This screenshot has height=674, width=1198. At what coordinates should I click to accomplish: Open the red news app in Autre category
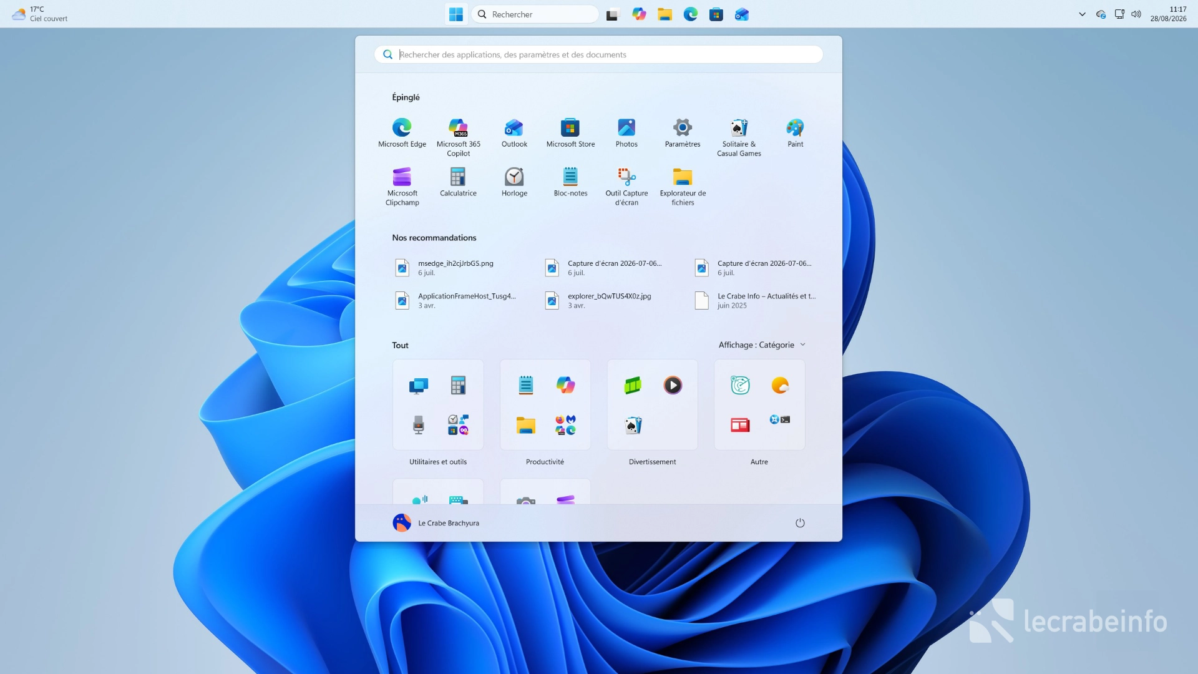tap(740, 425)
